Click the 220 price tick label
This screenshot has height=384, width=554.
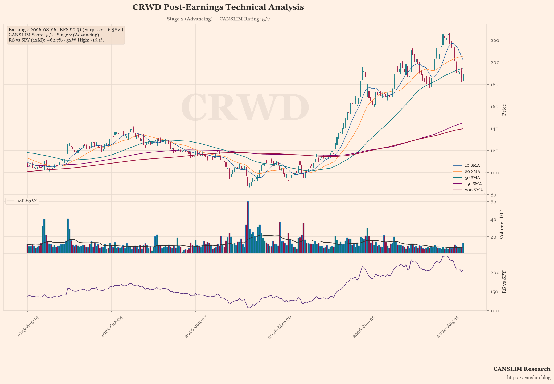point(495,41)
